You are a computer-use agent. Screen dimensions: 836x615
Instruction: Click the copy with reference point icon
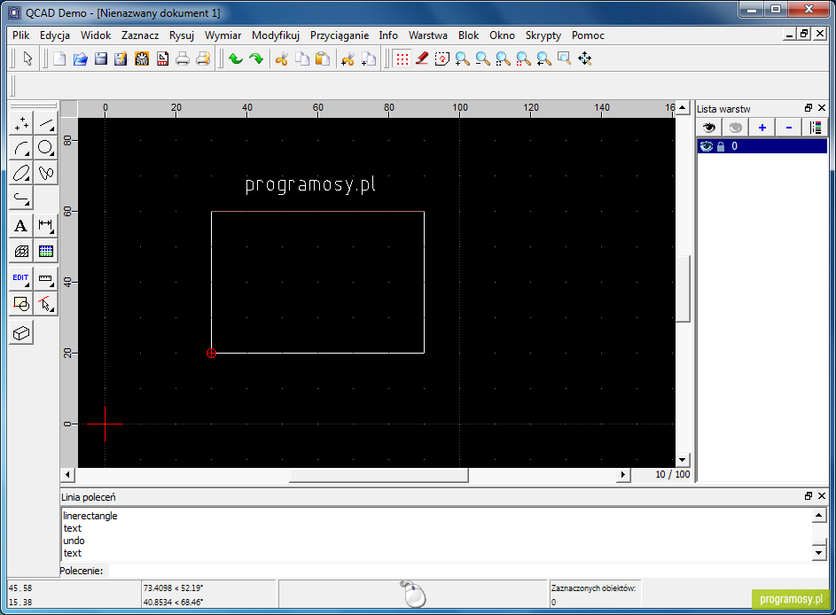tap(369, 58)
